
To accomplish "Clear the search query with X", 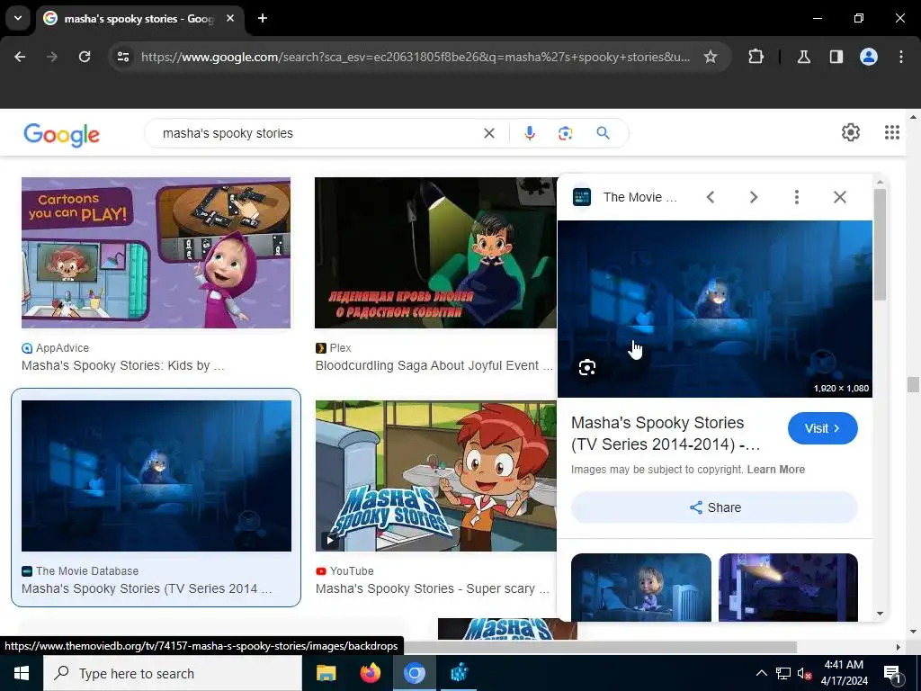I will [488, 133].
